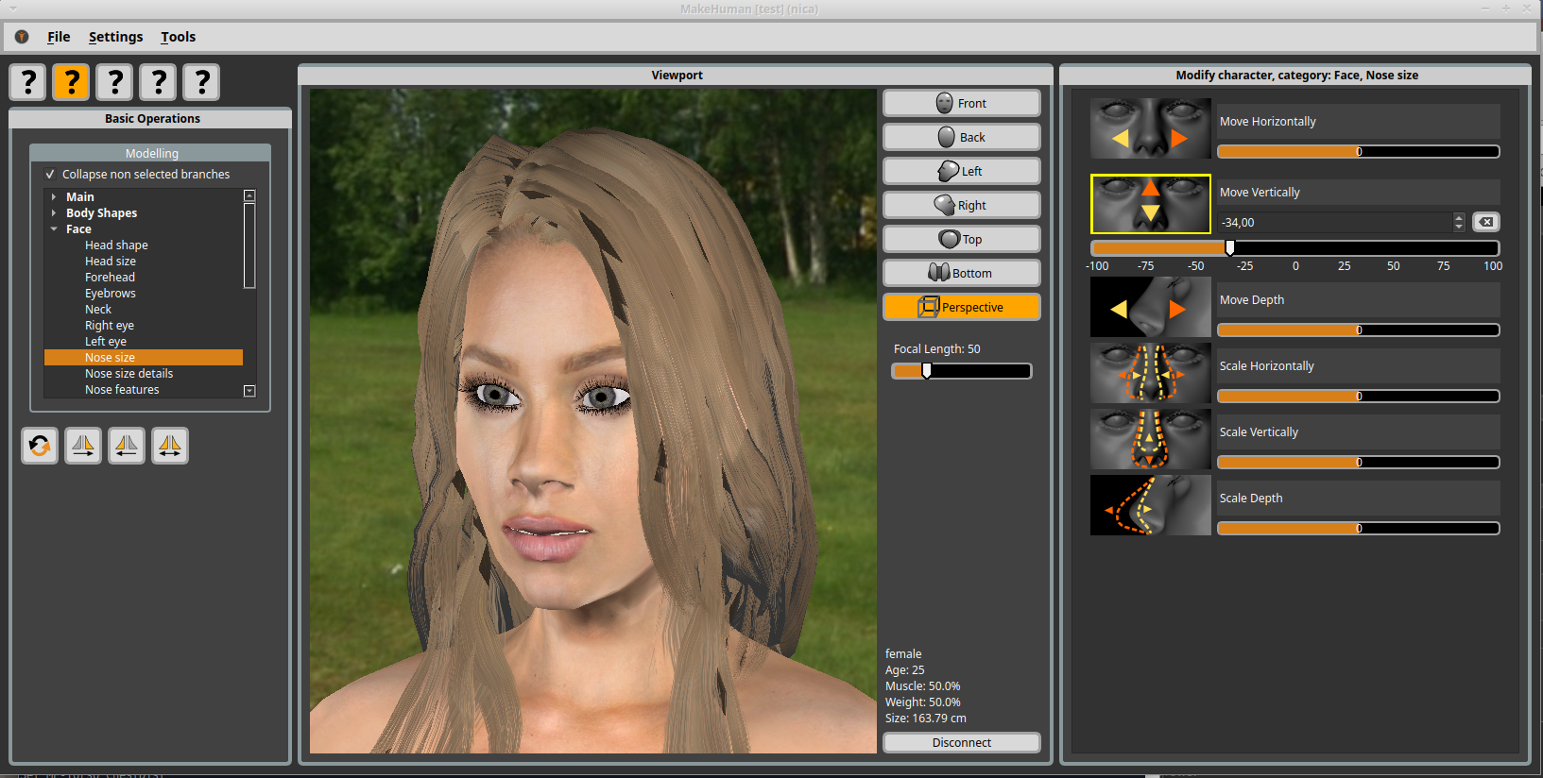This screenshot has height=778, width=1543.
Task: Open the Tools menu
Action: pyautogui.click(x=178, y=37)
